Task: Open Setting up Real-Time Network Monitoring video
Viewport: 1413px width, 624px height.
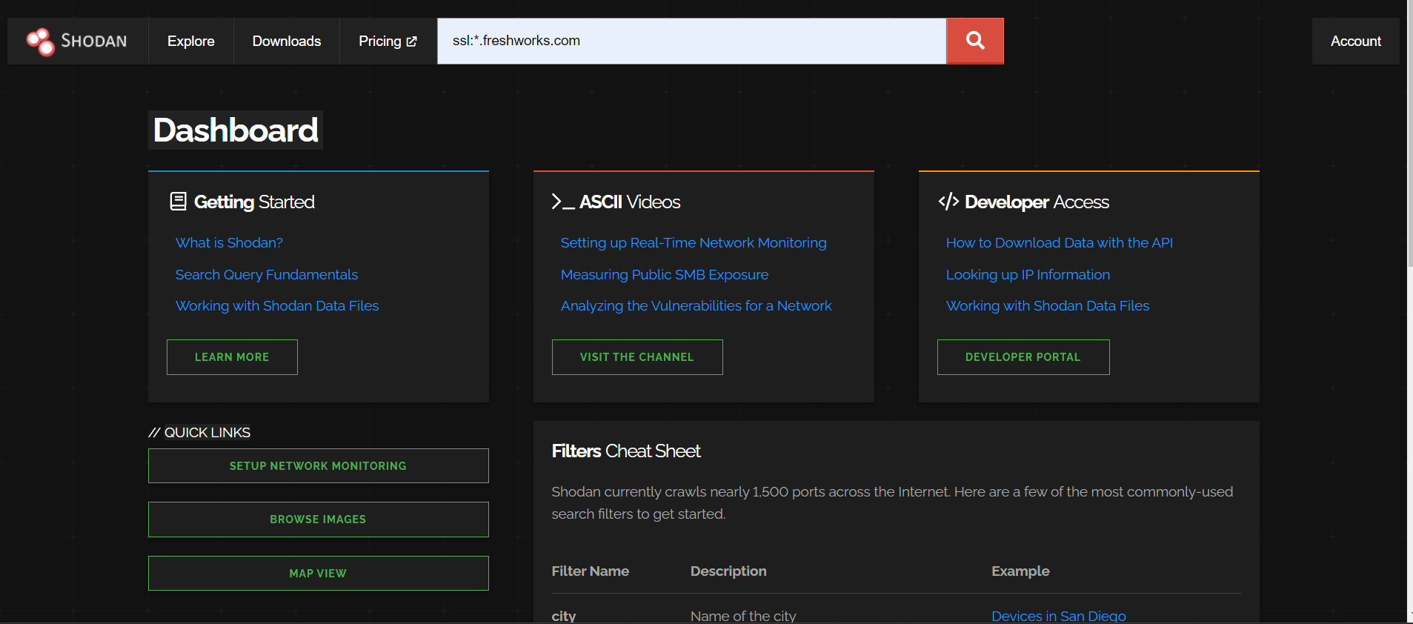Action: pos(694,243)
